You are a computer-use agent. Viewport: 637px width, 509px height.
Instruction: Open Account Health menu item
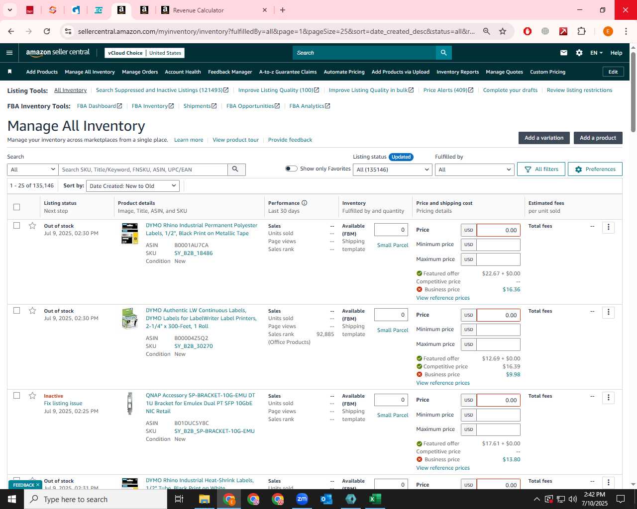[x=183, y=72]
